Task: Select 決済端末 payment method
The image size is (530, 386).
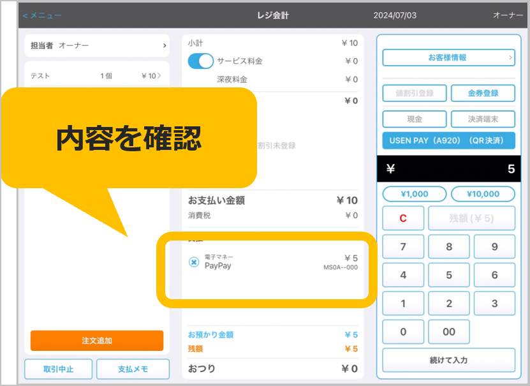Action: (483, 119)
